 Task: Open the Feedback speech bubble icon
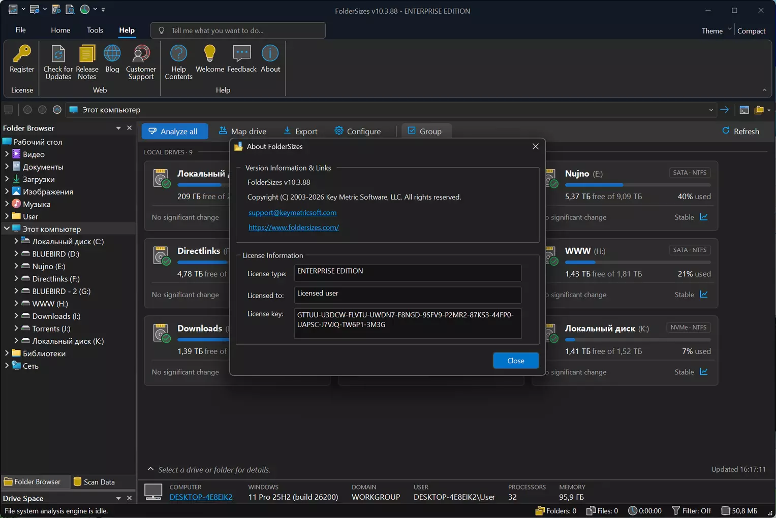242,54
